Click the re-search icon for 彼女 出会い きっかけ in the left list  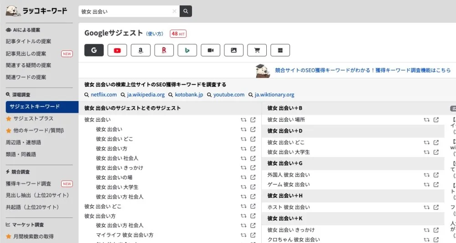244,168
